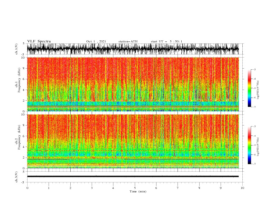The image size is (273, 211).
Task: Click the ch.2 spectrogram plot area
Action: point(133,141)
